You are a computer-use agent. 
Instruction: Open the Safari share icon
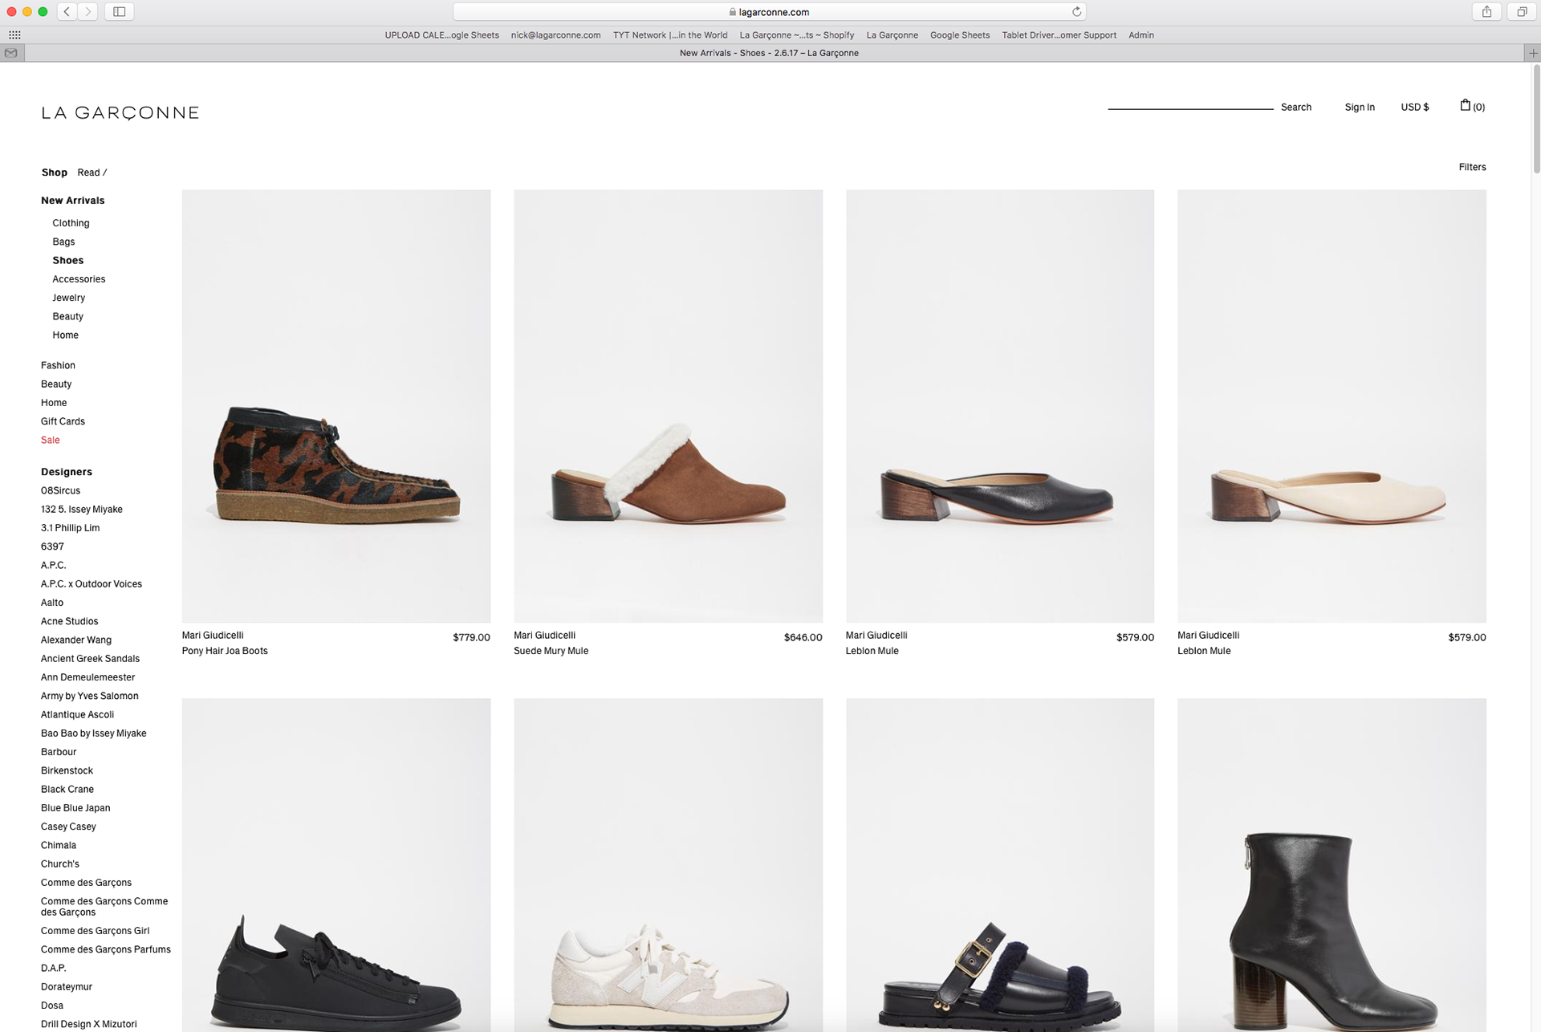pyautogui.click(x=1486, y=11)
